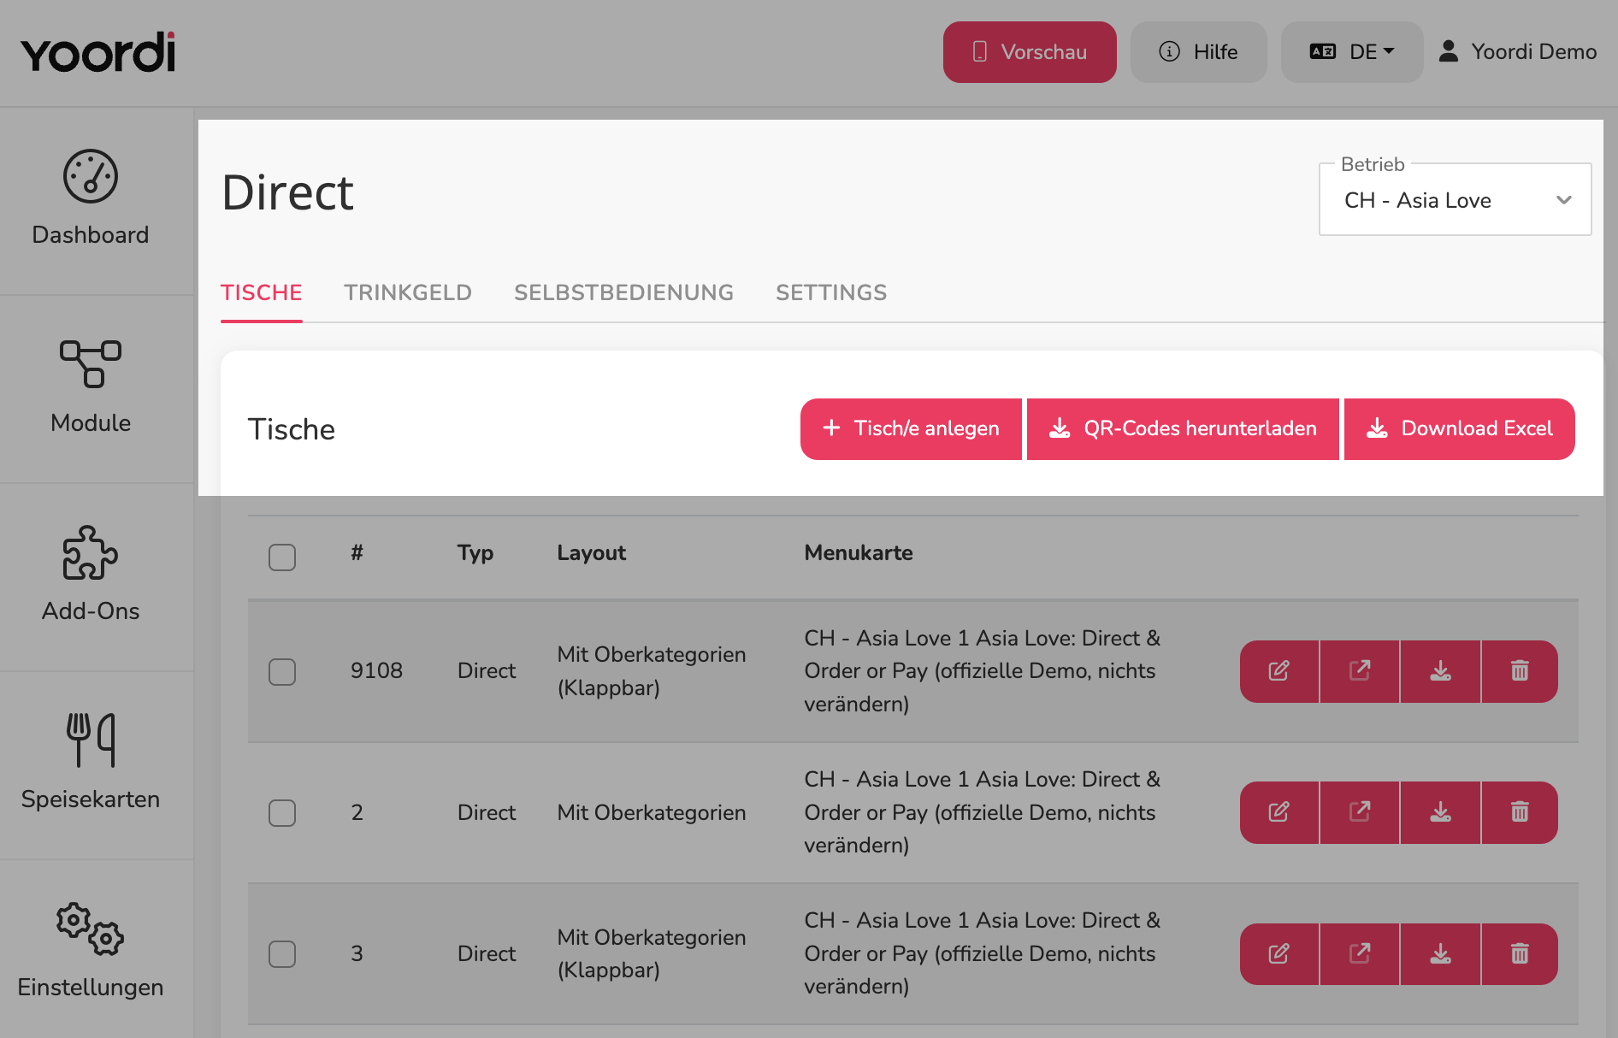Tick the checkbox for table 2
Image resolution: width=1618 pixels, height=1038 pixels.
pyautogui.click(x=282, y=812)
